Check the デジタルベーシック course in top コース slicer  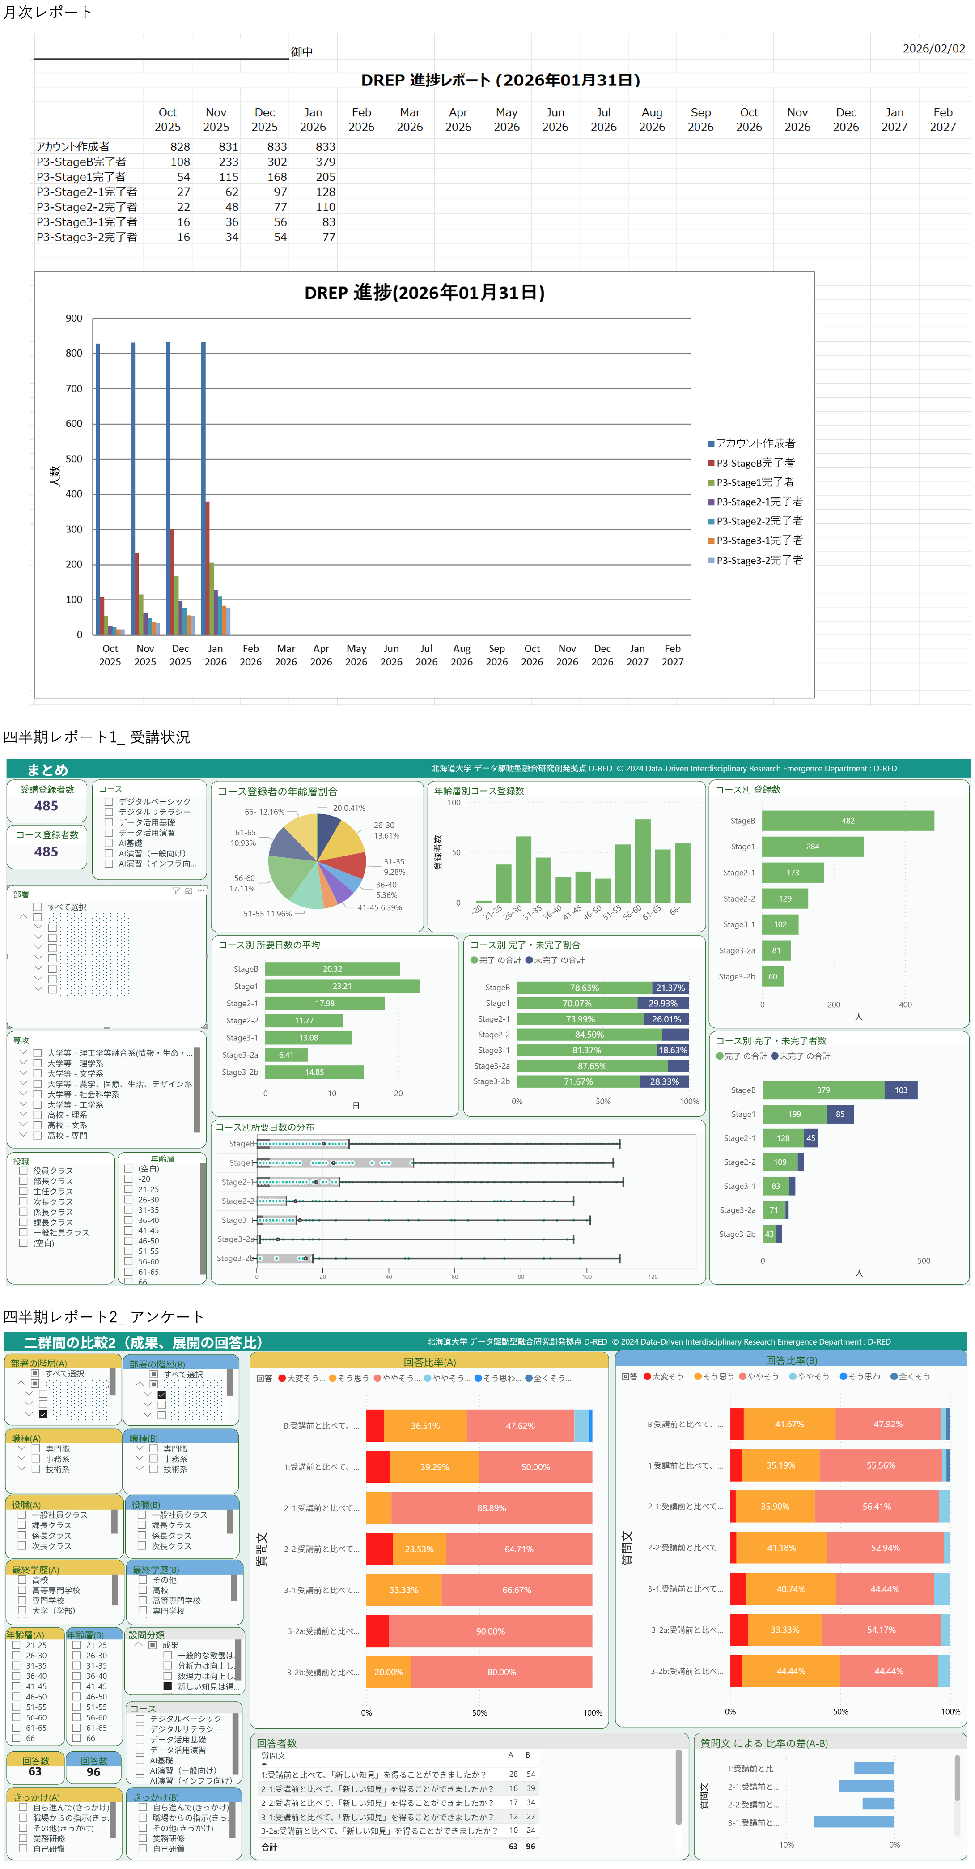109,802
